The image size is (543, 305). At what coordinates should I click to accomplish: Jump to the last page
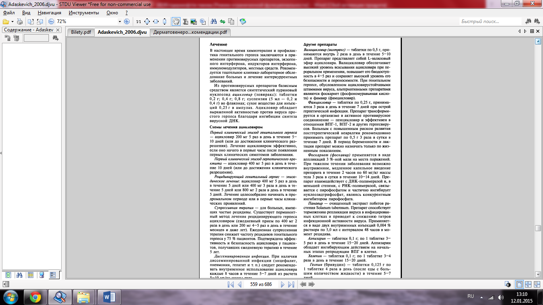click(x=291, y=284)
